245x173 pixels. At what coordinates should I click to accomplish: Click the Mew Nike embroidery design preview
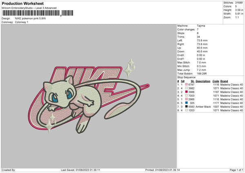pos(89,96)
